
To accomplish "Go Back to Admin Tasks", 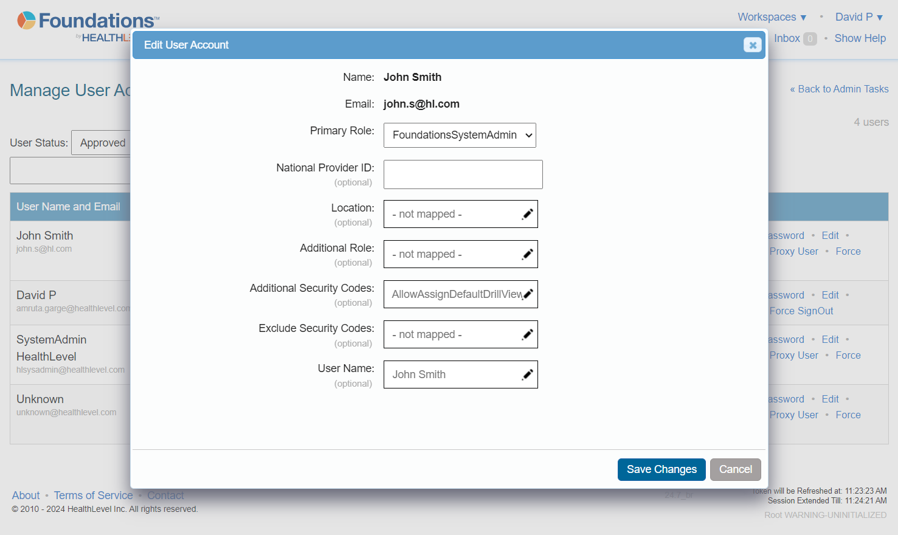I will coord(839,89).
